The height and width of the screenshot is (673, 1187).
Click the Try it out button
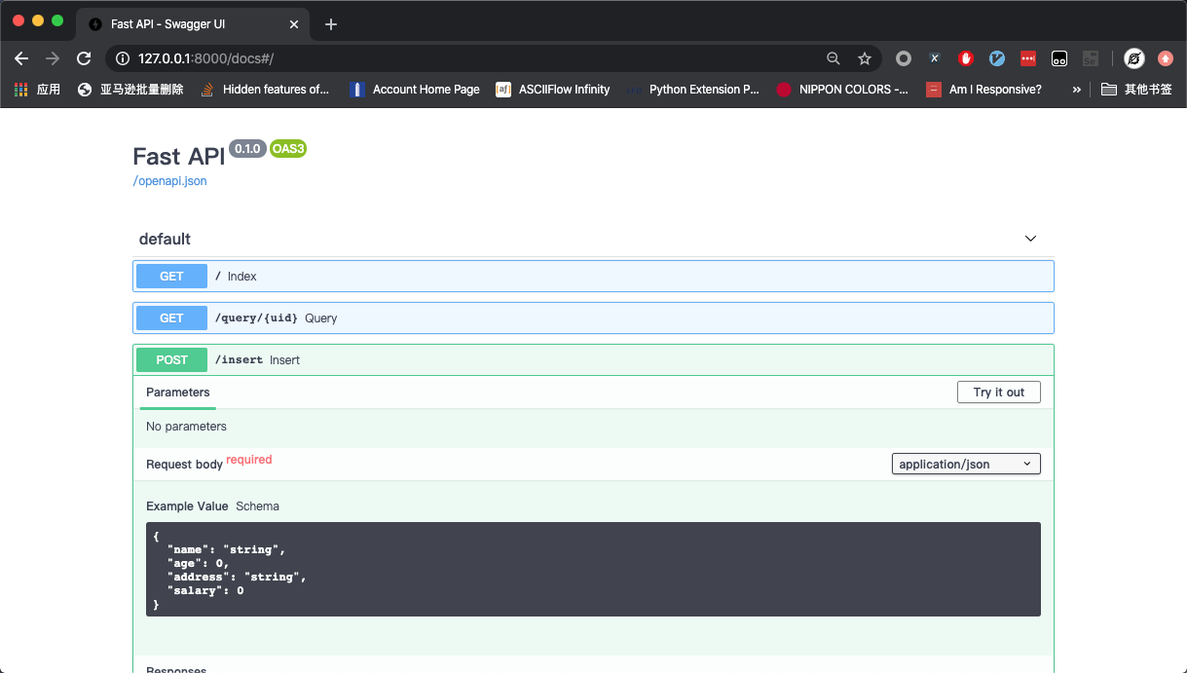pyautogui.click(x=999, y=393)
